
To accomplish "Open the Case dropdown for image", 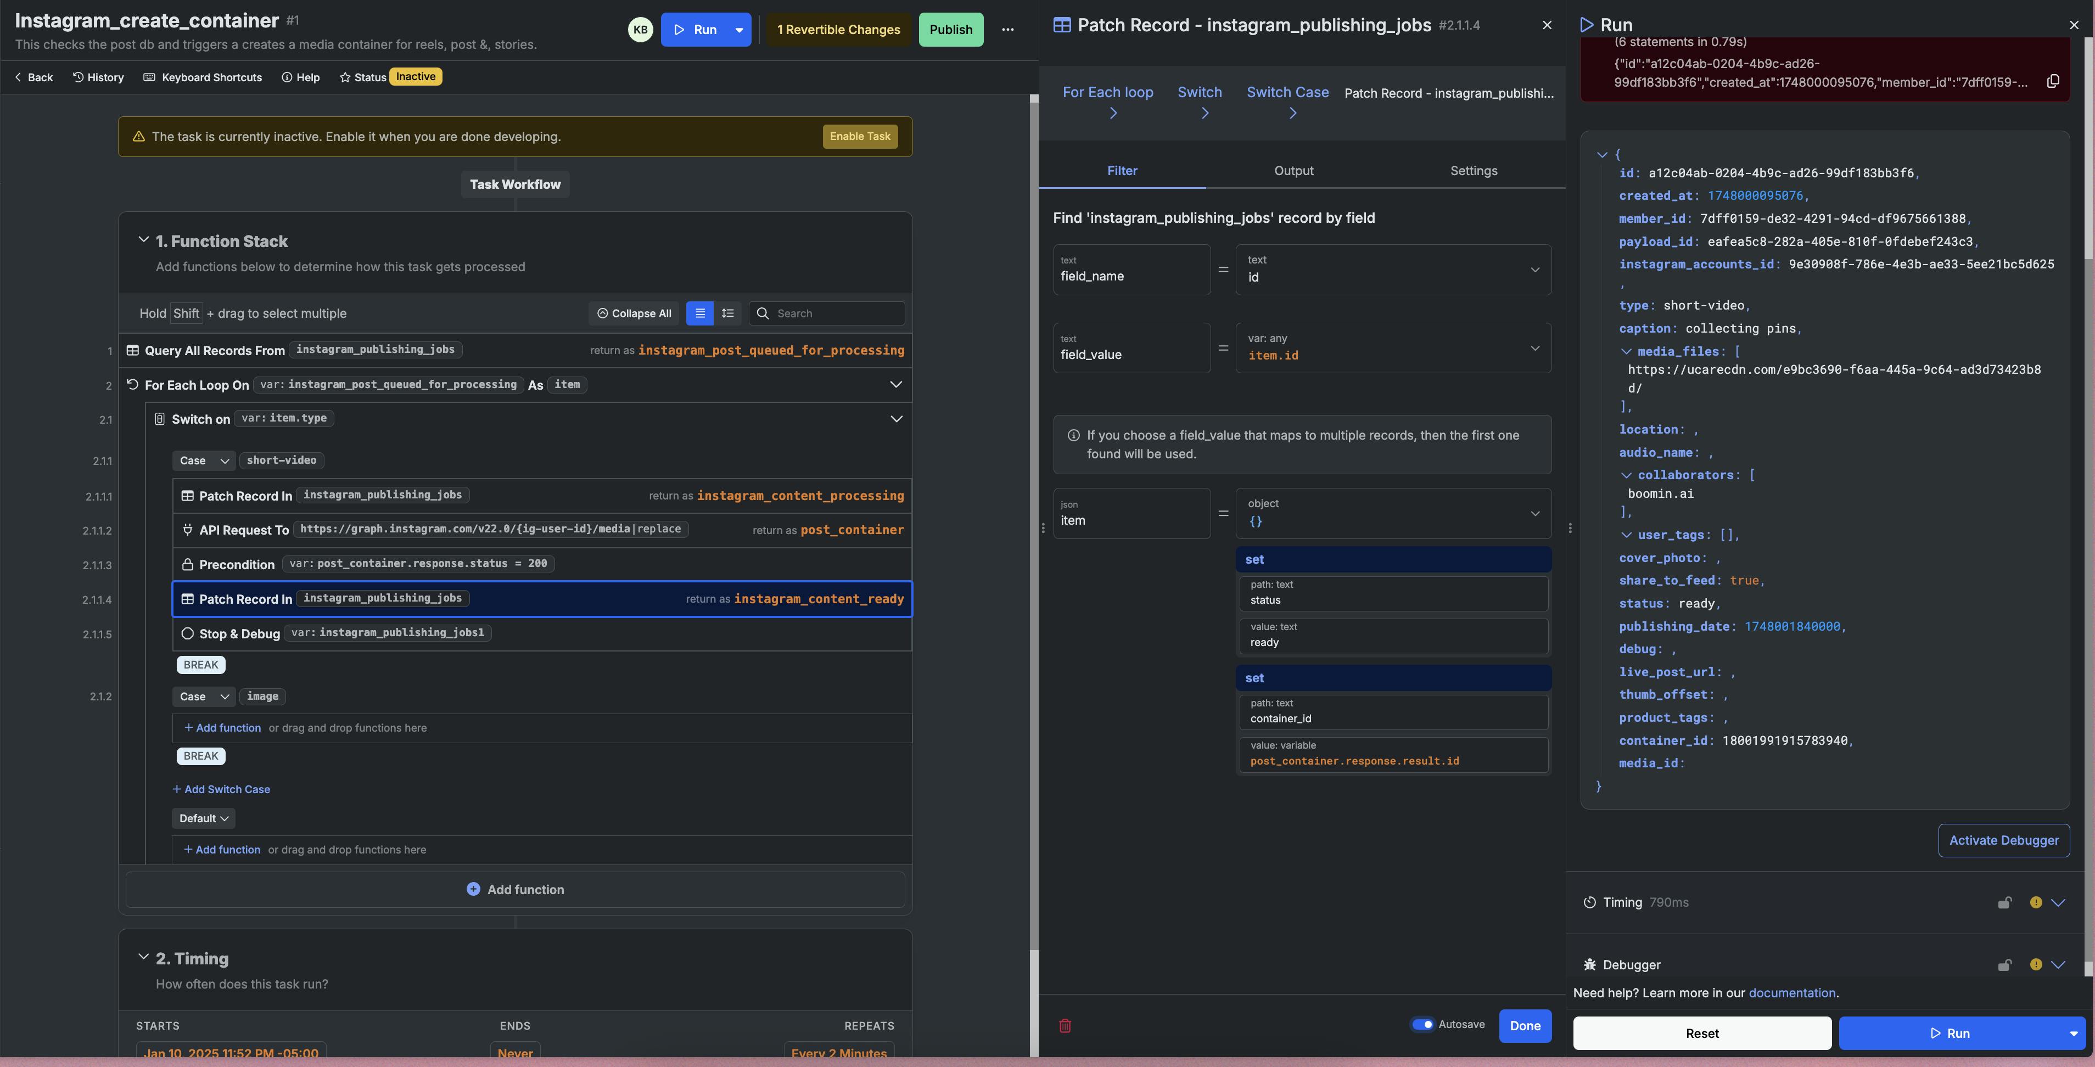I will pyautogui.click(x=203, y=696).
